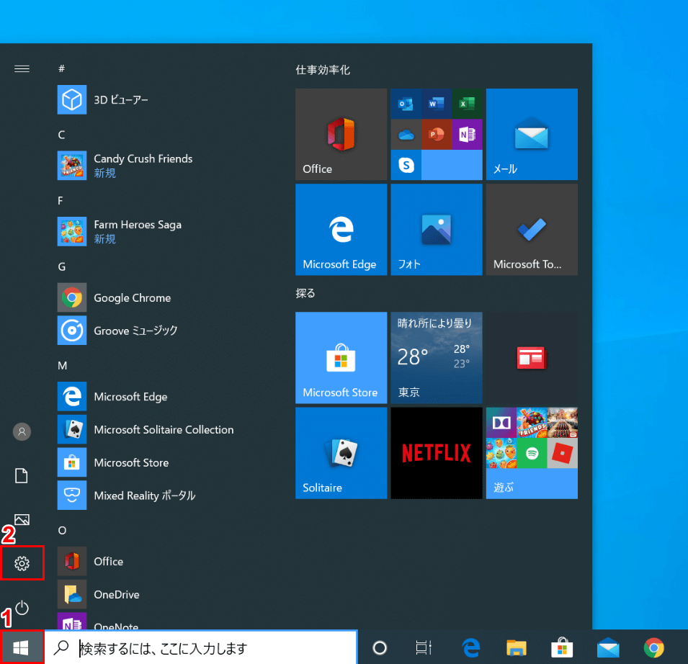Open the red news tile
688x664 pixels.
click(532, 357)
